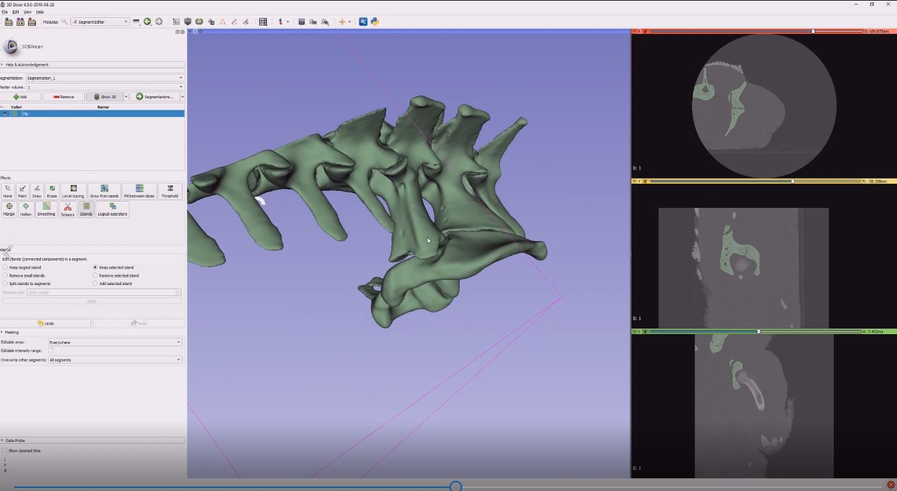Open the Smoothing effect
This screenshot has width=897, height=491.
46,210
